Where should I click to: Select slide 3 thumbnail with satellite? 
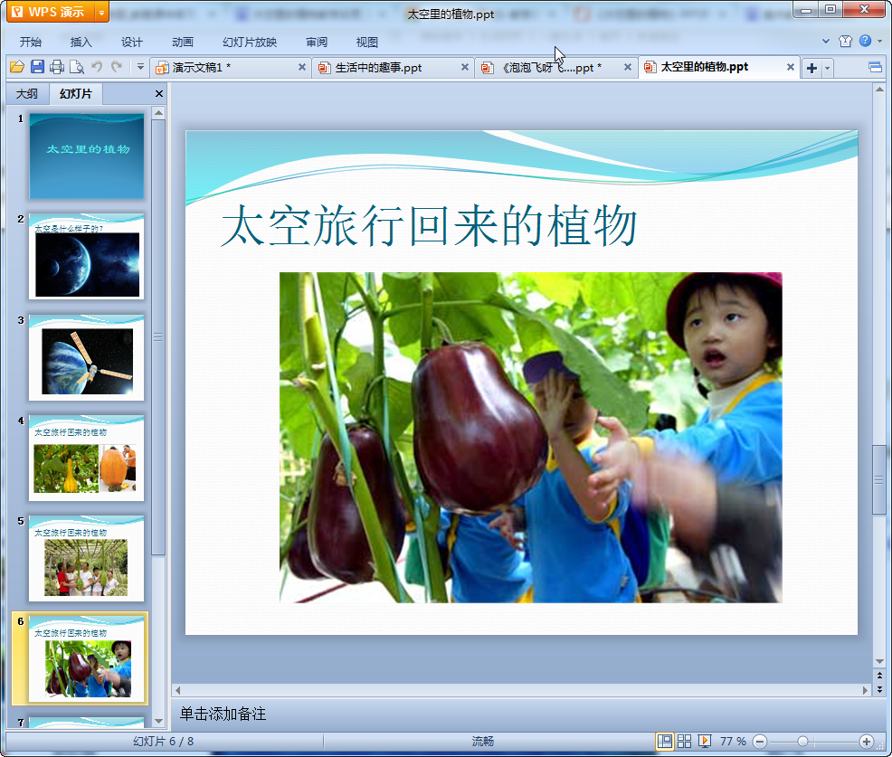(x=87, y=358)
